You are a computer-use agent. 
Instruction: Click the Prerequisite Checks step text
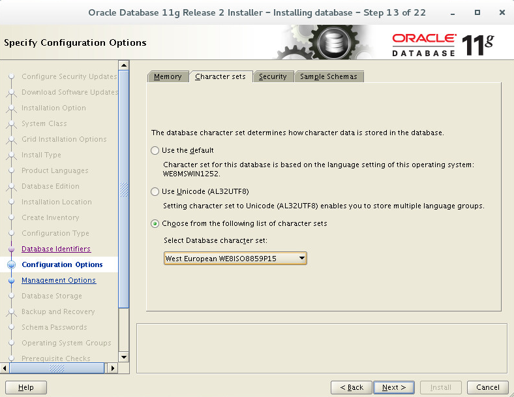56,358
